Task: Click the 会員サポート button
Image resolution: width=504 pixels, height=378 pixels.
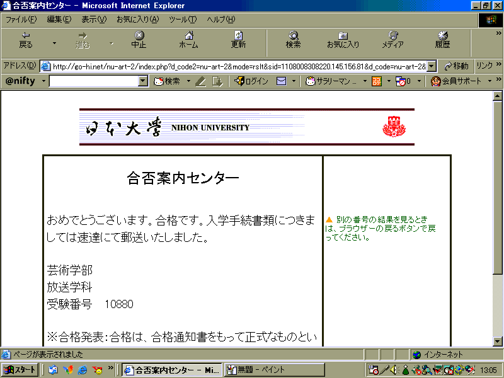Action: tap(455, 81)
